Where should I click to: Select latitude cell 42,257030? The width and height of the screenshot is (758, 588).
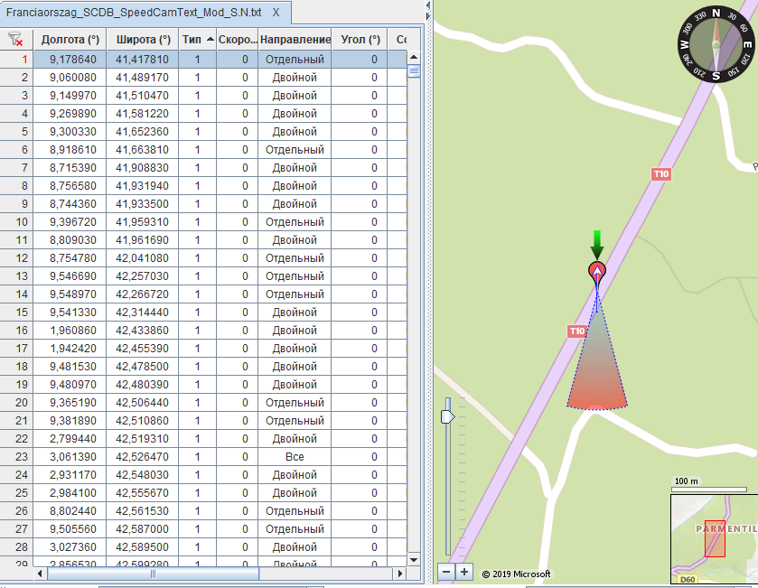[x=143, y=275]
